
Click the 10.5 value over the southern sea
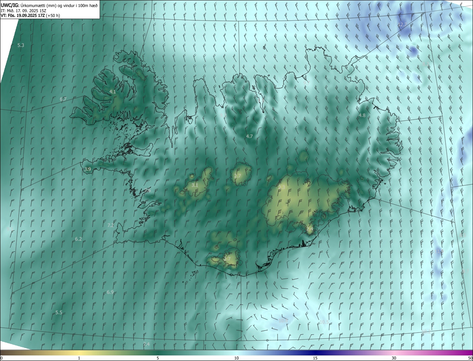pyautogui.click(x=324, y=322)
